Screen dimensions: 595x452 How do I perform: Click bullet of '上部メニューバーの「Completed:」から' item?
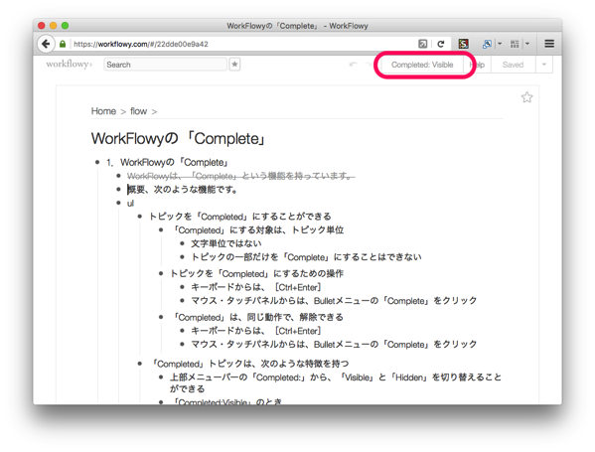(161, 377)
